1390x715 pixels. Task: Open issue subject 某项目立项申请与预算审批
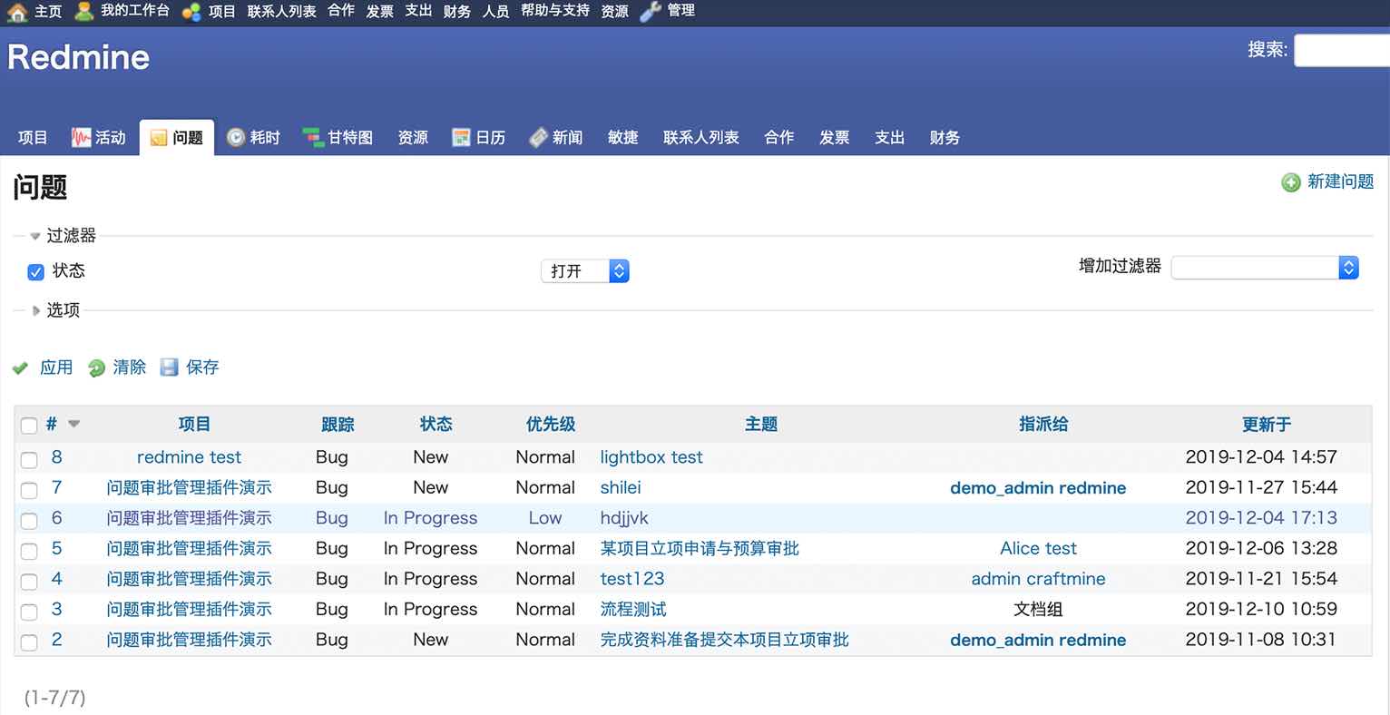pyautogui.click(x=700, y=548)
